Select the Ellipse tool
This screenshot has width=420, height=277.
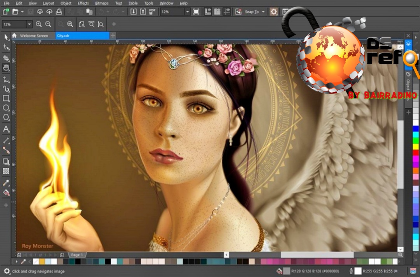click(6, 108)
